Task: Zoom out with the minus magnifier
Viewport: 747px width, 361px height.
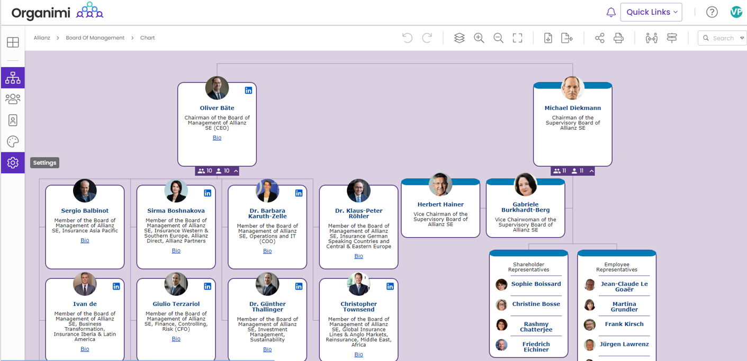Action: point(498,38)
